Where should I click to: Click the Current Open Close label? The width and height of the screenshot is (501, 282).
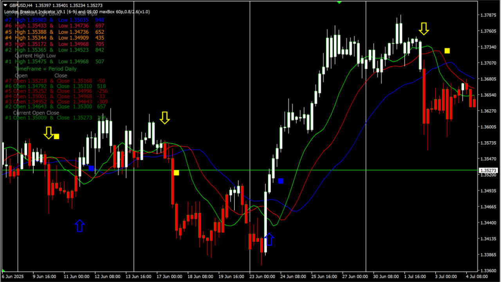point(36,113)
